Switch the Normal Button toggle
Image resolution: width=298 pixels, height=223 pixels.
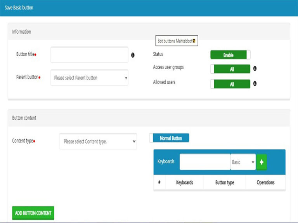pos(169,138)
